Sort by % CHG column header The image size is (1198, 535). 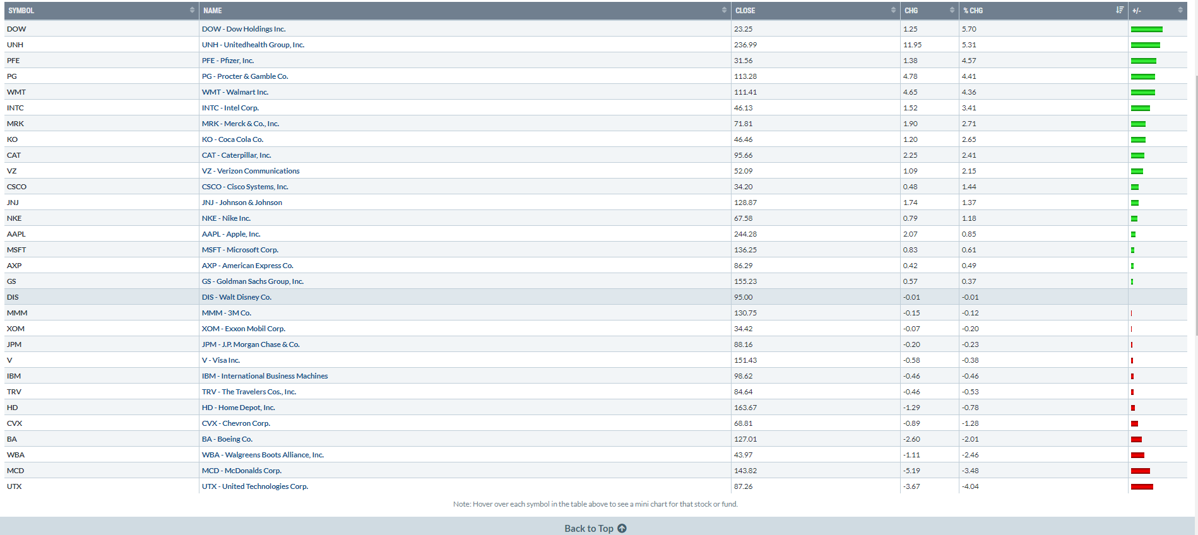coord(1043,11)
